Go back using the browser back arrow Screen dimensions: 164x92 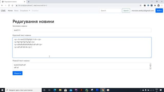[x=2, y=5]
